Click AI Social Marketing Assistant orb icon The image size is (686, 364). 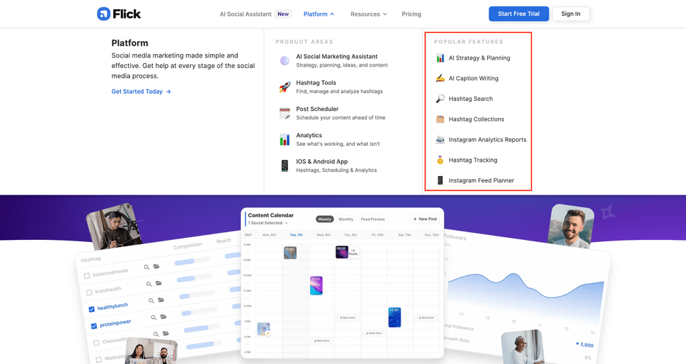tap(285, 61)
